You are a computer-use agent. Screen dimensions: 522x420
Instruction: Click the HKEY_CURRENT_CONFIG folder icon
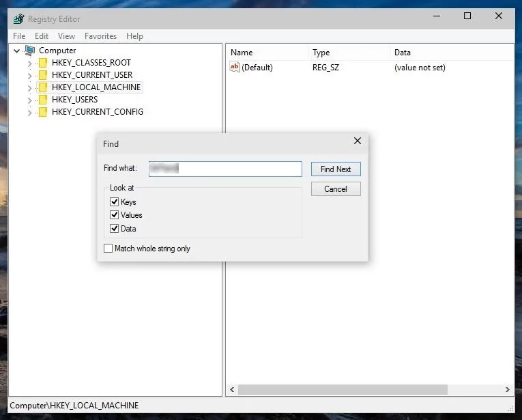(43, 112)
